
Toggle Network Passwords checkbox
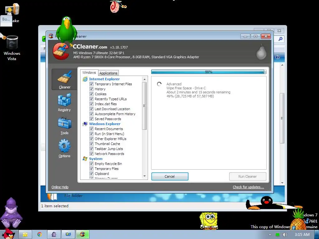click(91, 154)
